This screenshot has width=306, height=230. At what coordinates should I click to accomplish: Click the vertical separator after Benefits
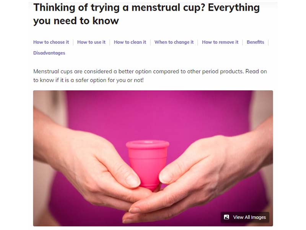pyautogui.click(x=269, y=42)
